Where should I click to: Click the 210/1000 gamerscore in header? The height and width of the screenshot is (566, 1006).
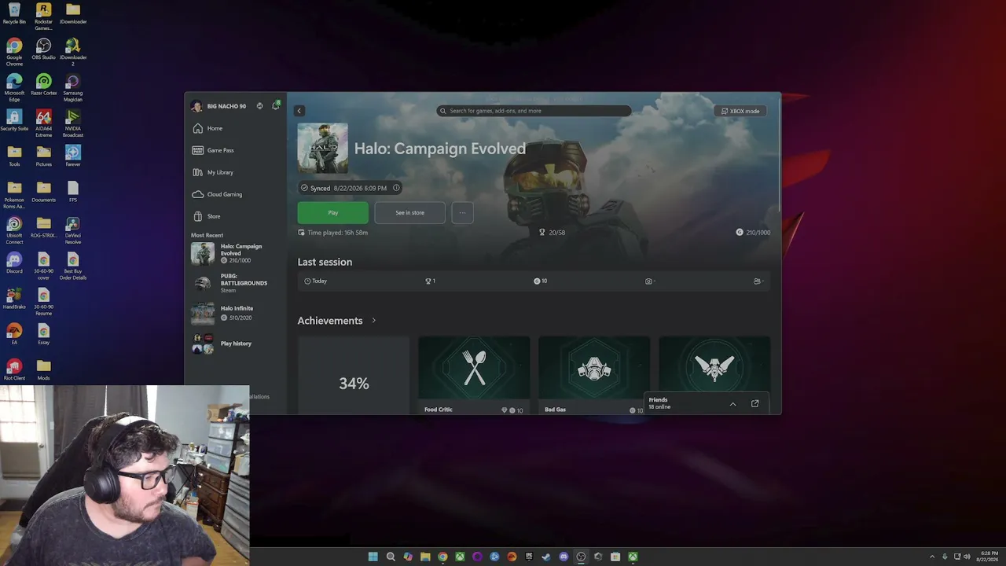(x=753, y=233)
